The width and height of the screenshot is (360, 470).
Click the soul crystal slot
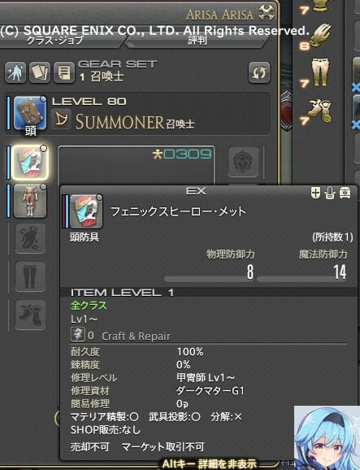click(243, 162)
